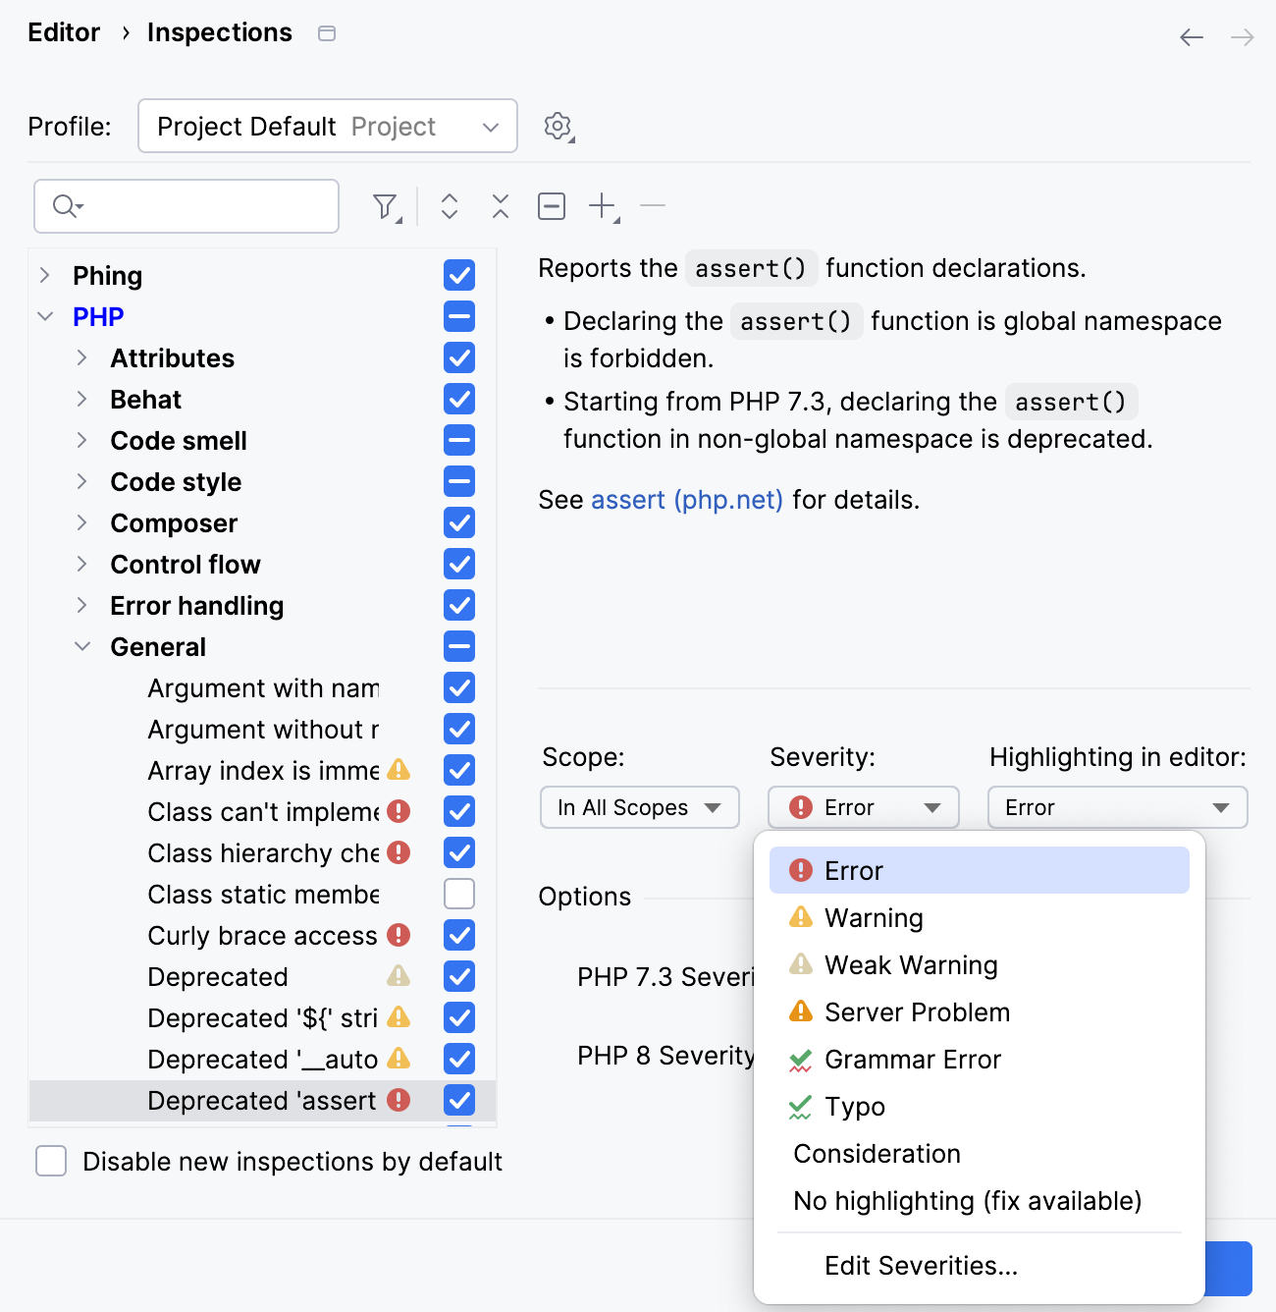Click Edit Severities... option
The width and height of the screenshot is (1276, 1312).
pyautogui.click(x=921, y=1266)
